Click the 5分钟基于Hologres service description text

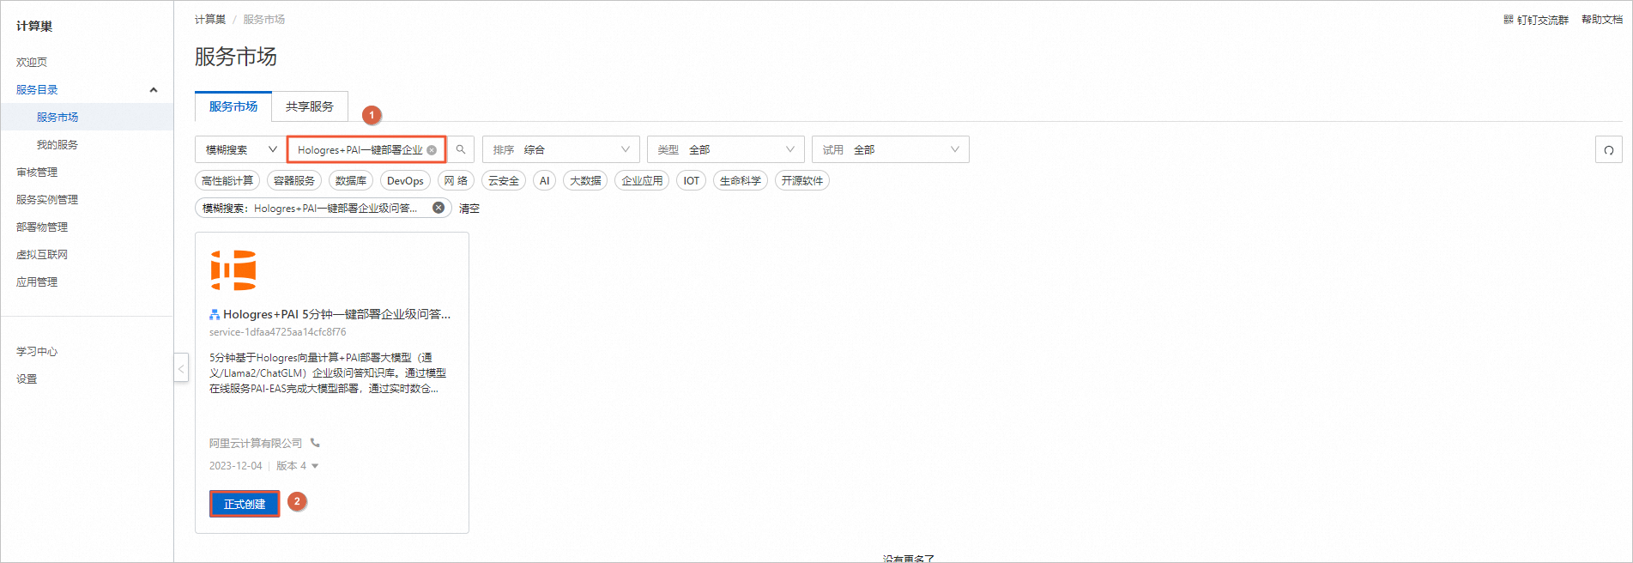tap(328, 373)
